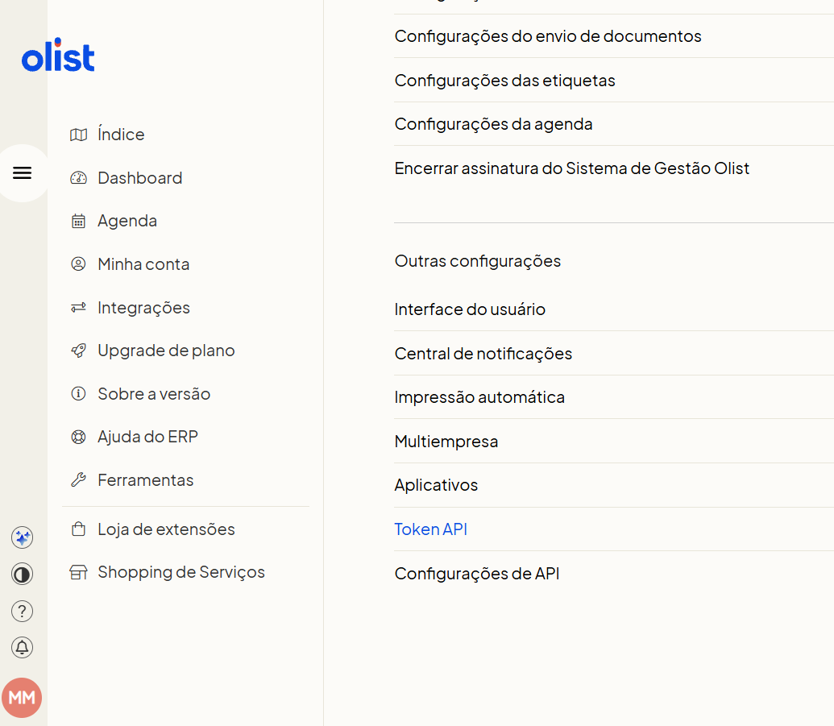This screenshot has height=726, width=834.
Task: Select the Ferramentas wrench icon
Action: click(79, 479)
